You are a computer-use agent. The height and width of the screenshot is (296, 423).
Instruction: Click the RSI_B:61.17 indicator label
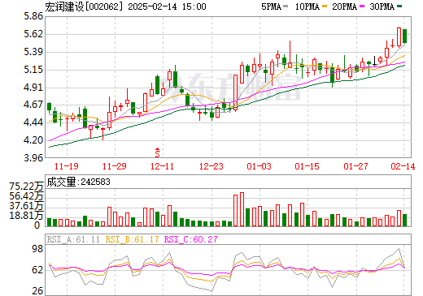pos(132,239)
